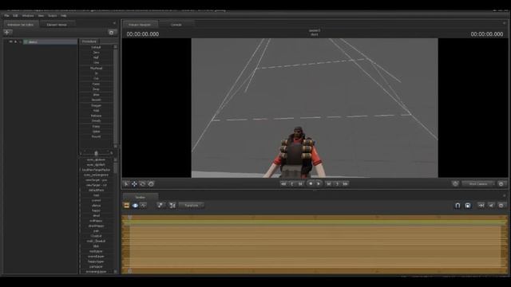Switch to the Element Viewer tab
The width and height of the screenshot is (511, 287).
(57, 25)
